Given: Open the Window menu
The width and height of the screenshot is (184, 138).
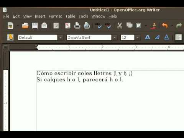Looking at the screenshot, I should [x=99, y=16].
